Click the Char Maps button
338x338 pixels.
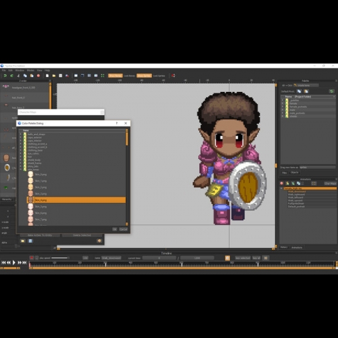point(331,183)
